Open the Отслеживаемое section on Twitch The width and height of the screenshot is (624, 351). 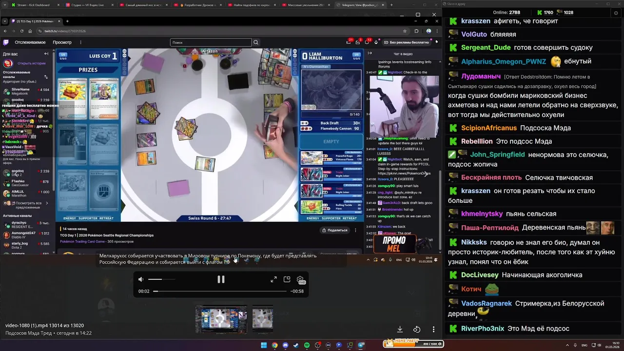click(x=30, y=42)
